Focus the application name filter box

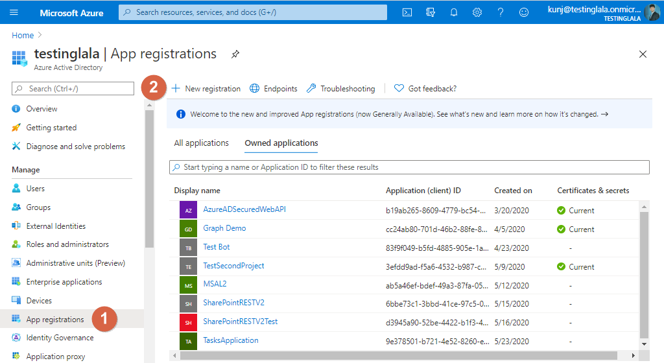409,167
